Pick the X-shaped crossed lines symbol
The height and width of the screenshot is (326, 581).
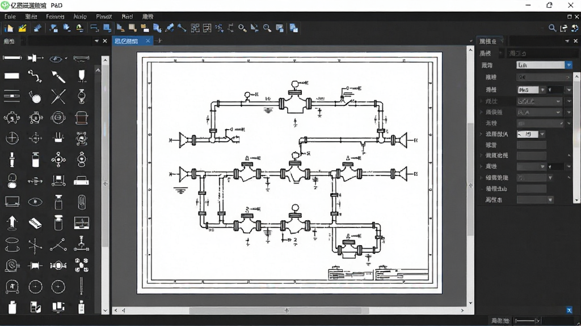click(58, 96)
